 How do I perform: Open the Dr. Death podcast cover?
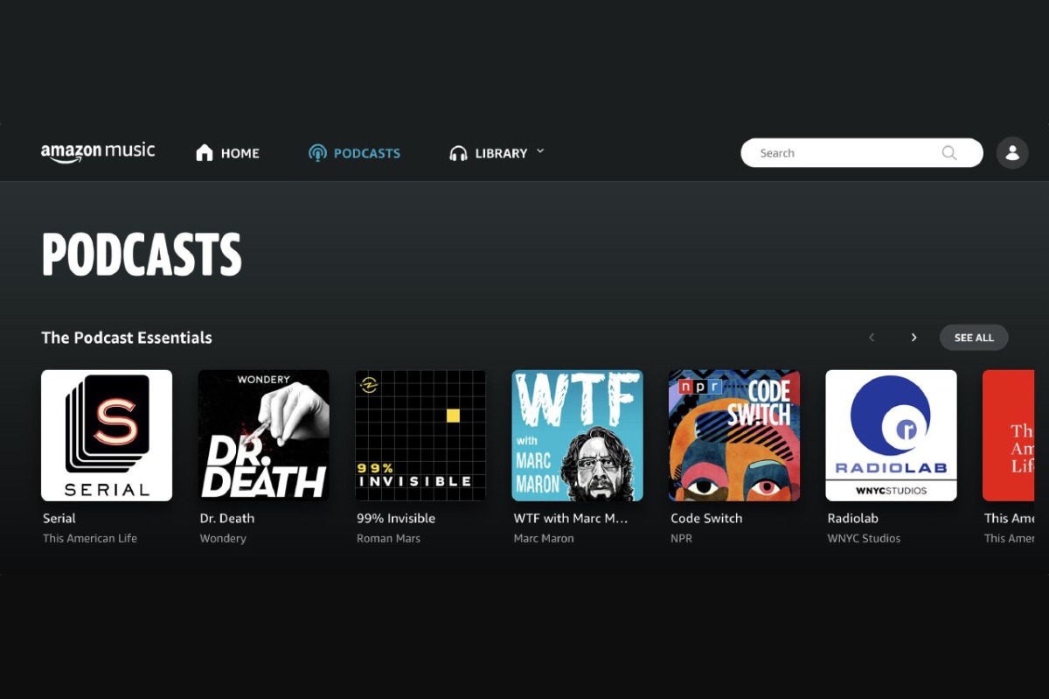click(263, 436)
